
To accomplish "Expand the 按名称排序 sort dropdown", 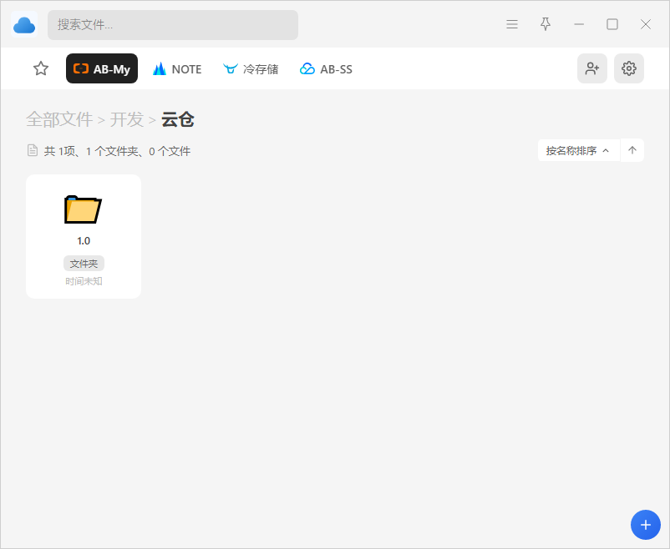I will pos(579,150).
